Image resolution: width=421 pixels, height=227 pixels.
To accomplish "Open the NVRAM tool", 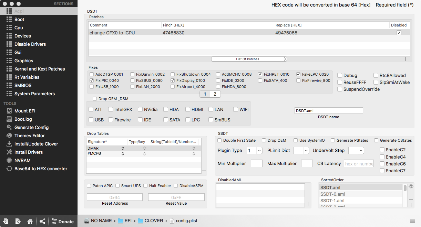I will 22,160.
